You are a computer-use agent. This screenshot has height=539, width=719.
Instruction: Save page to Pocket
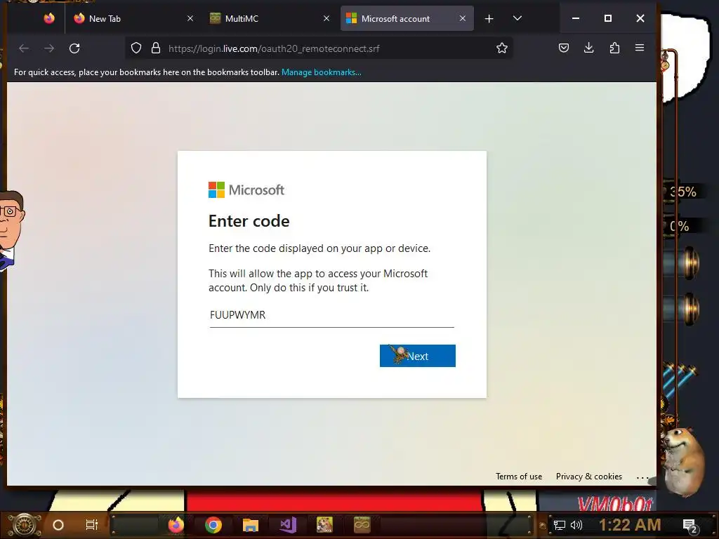tap(564, 48)
